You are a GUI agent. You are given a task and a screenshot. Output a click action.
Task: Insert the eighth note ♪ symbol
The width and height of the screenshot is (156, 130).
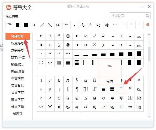(50, 80)
